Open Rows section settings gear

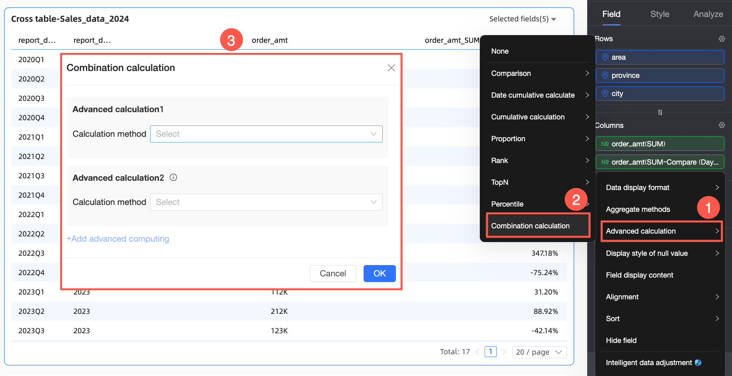tap(722, 39)
